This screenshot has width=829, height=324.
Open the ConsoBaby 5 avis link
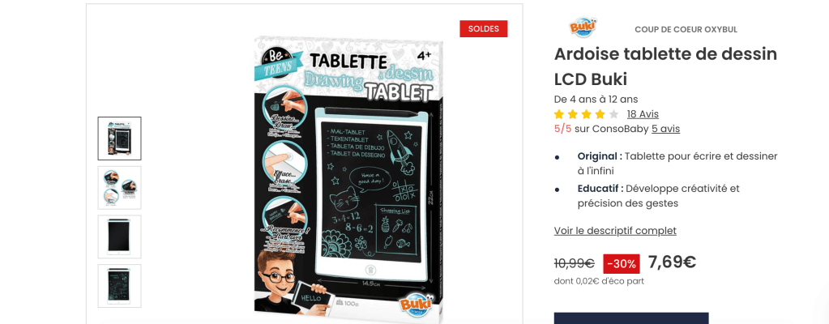665,129
